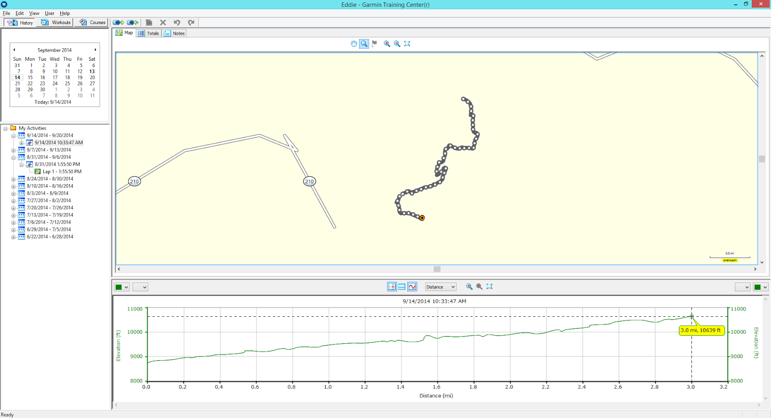Image resolution: width=771 pixels, height=418 pixels.
Task: Collapse the My Activities tree root
Action: (5, 129)
